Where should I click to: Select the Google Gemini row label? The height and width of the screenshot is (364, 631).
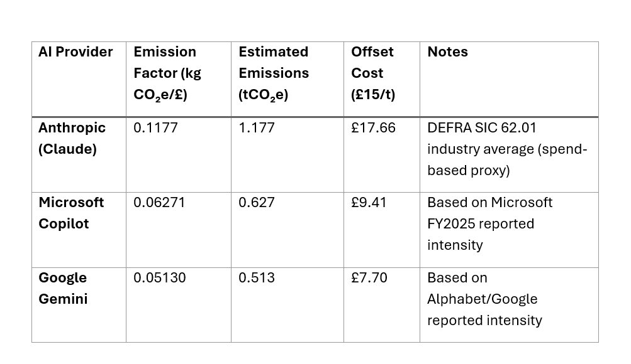[63, 288]
